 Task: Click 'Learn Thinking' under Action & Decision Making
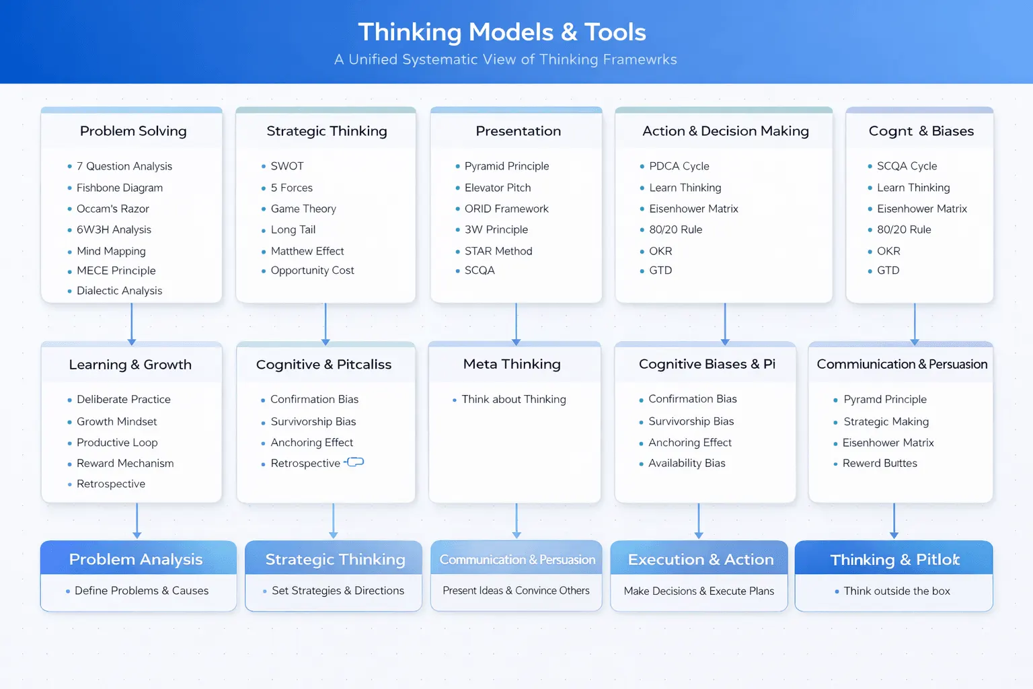685,188
